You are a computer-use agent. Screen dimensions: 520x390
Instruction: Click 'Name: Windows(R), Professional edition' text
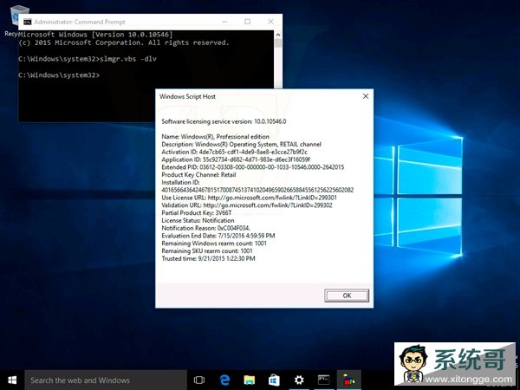[216, 137]
